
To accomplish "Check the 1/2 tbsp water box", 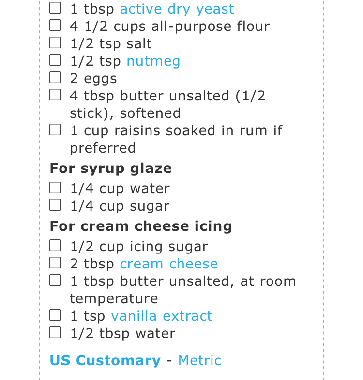I will click(56, 333).
